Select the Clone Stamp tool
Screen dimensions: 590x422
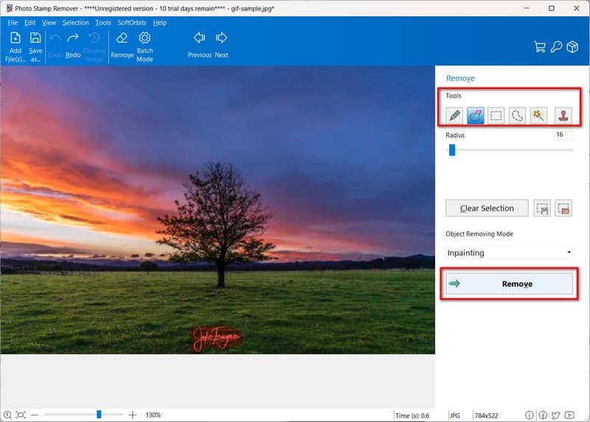click(x=563, y=116)
